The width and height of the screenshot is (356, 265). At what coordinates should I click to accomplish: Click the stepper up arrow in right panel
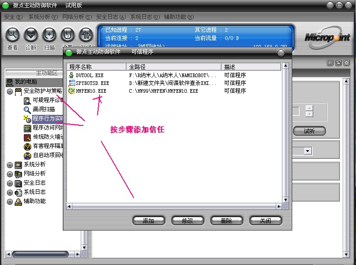309,108
